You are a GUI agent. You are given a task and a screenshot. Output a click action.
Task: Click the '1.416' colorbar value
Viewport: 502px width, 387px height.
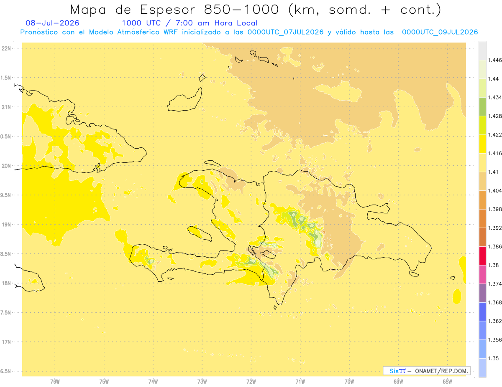495,153
